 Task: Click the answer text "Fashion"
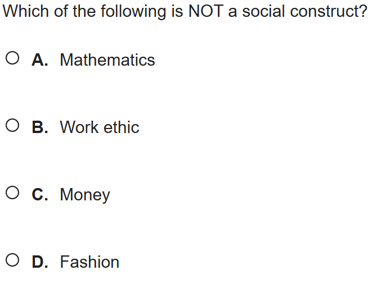[x=89, y=262]
